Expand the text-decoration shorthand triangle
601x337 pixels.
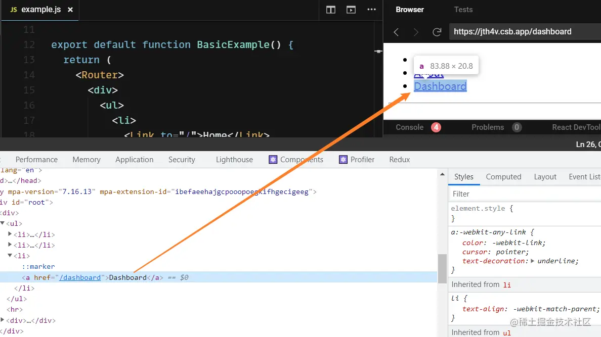[532, 261]
